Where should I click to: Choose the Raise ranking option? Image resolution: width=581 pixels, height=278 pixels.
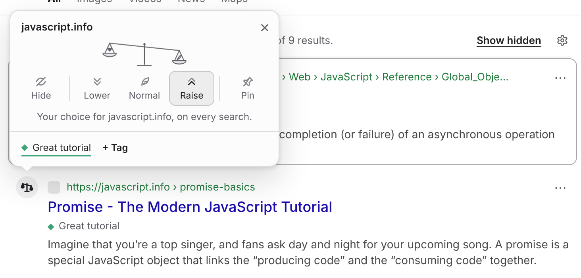pyautogui.click(x=192, y=88)
